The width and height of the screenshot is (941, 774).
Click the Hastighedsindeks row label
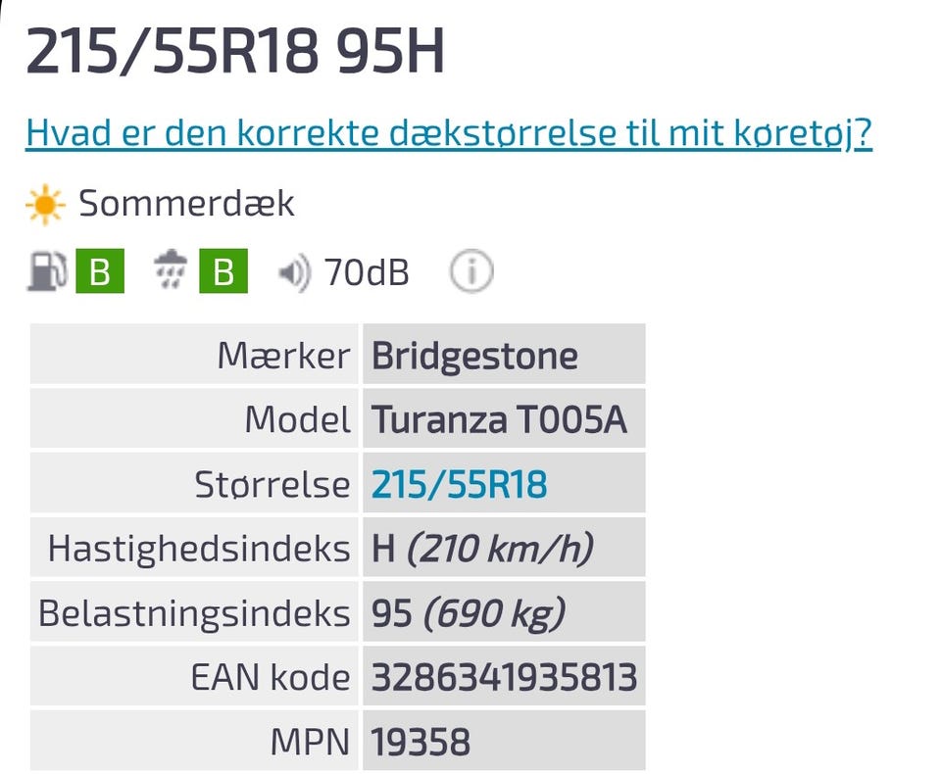click(199, 549)
